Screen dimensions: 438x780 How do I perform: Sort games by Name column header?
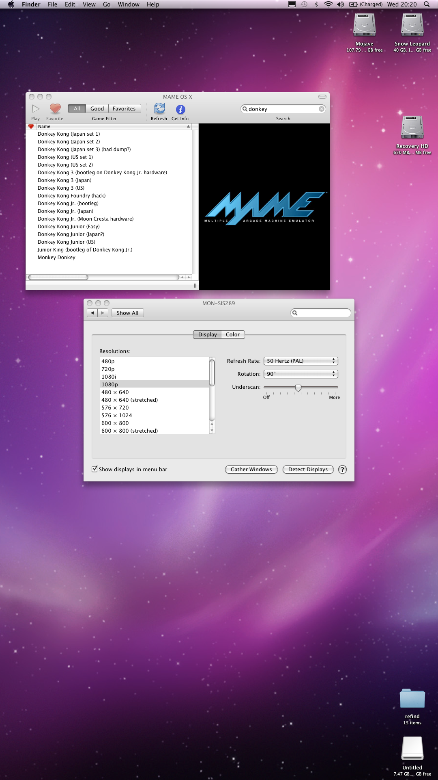click(114, 126)
